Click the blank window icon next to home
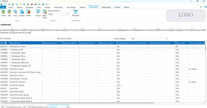 [x=5, y=4]
